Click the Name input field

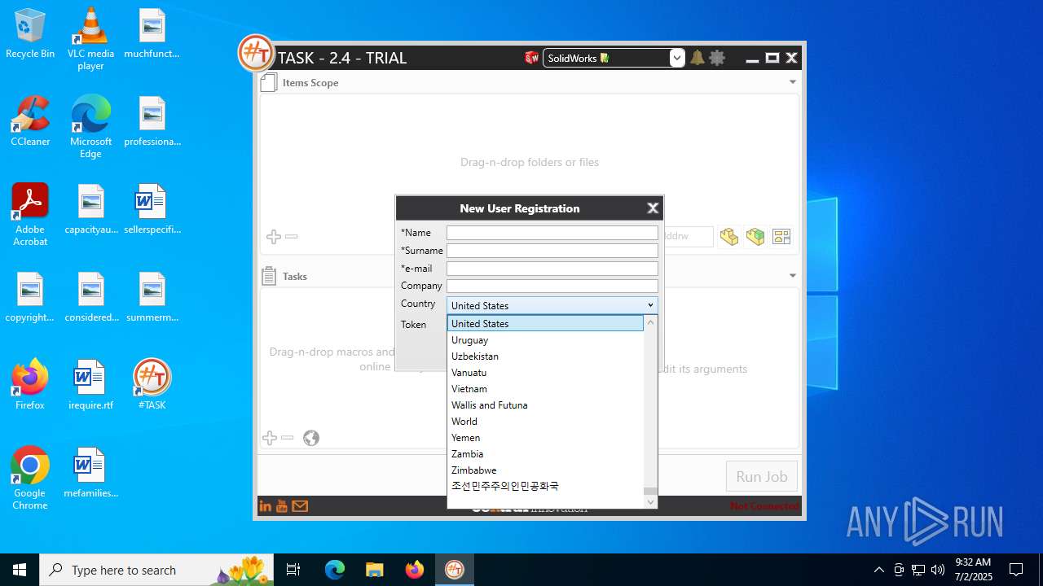pos(552,233)
